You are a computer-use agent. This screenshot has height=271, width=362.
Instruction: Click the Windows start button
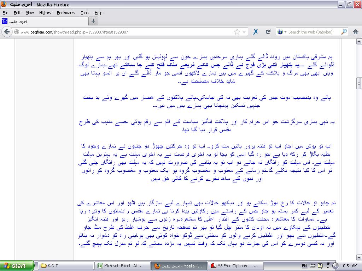tap(17, 266)
